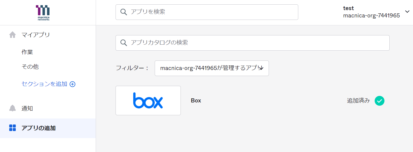
Task: Click the grid icon for アプリの追加
Action: [x=13, y=128]
